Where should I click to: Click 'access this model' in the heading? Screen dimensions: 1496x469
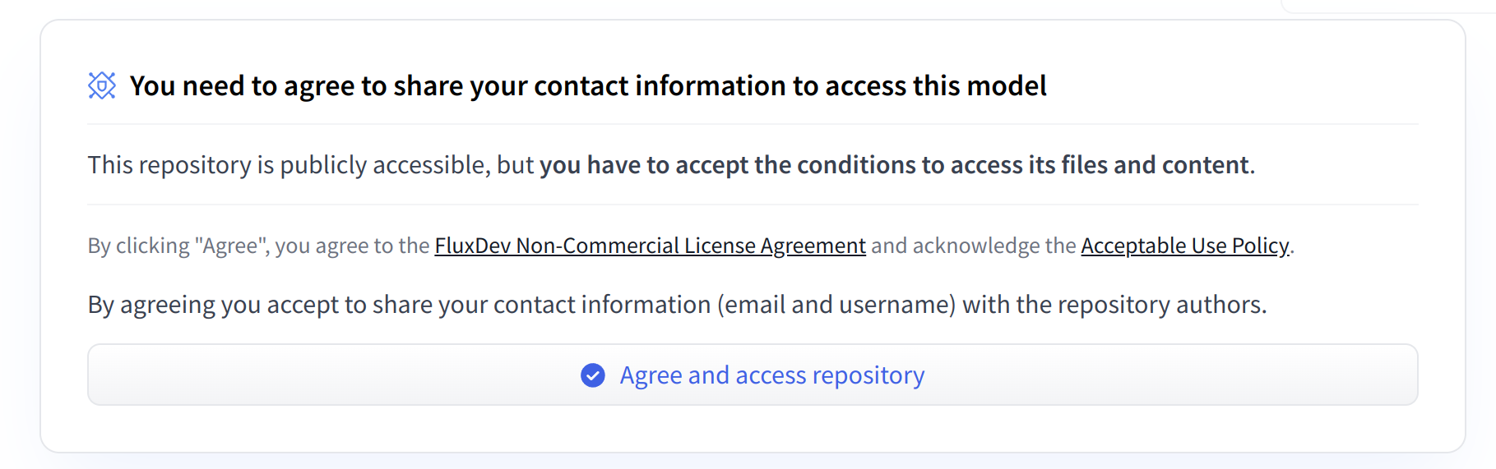pyautogui.click(x=935, y=85)
